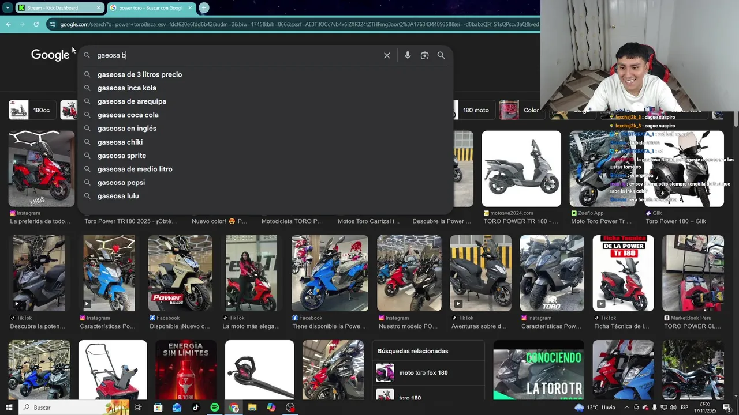The image size is (739, 415).
Task: Close the Stream - Kick Dashboard tab
Action: (x=98, y=7)
